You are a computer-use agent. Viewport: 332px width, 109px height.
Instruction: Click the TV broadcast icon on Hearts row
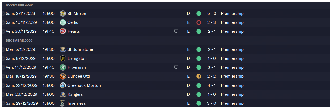[x=176, y=31]
